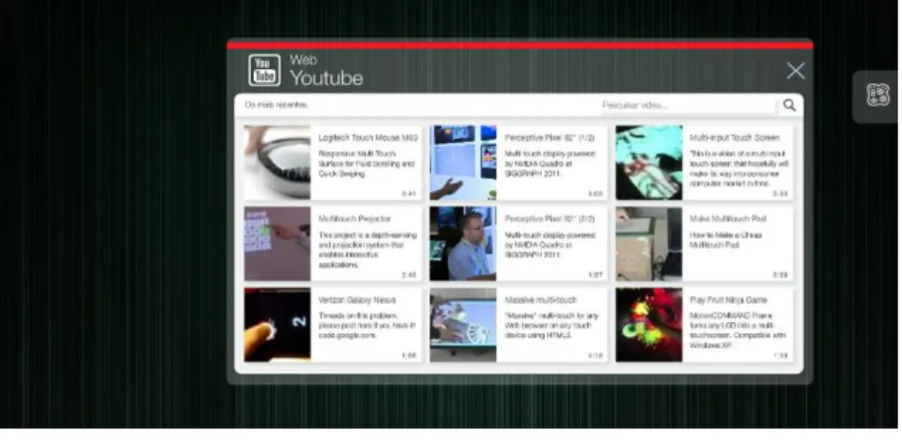Image resolution: width=902 pixels, height=444 pixels.
Task: Open the apps launcher icon on right edge
Action: (x=877, y=95)
